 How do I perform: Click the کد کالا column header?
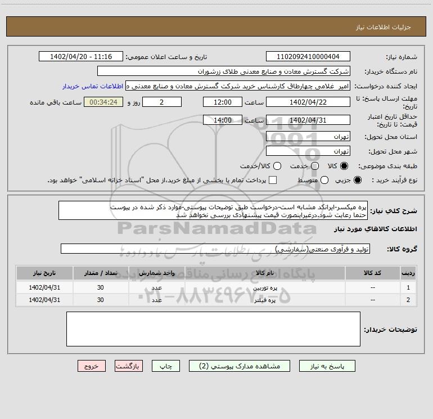point(372,273)
